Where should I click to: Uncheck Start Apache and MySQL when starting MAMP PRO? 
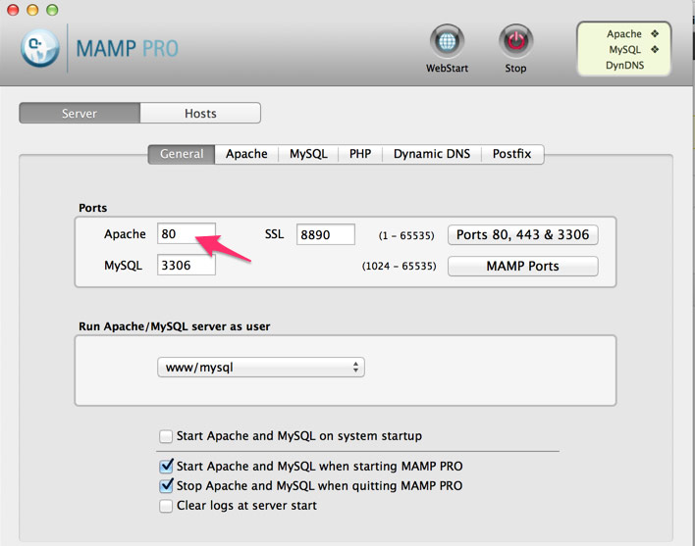pos(166,467)
